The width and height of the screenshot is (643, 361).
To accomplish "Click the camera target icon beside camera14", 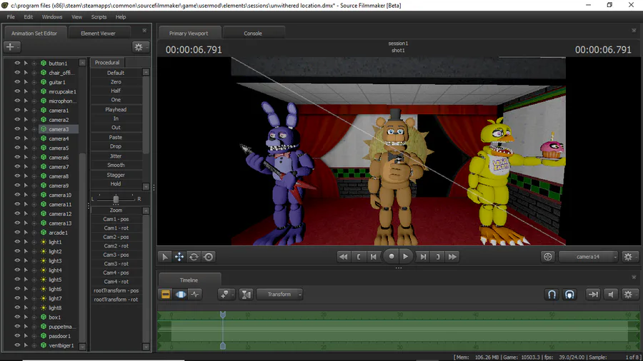I will click(548, 257).
